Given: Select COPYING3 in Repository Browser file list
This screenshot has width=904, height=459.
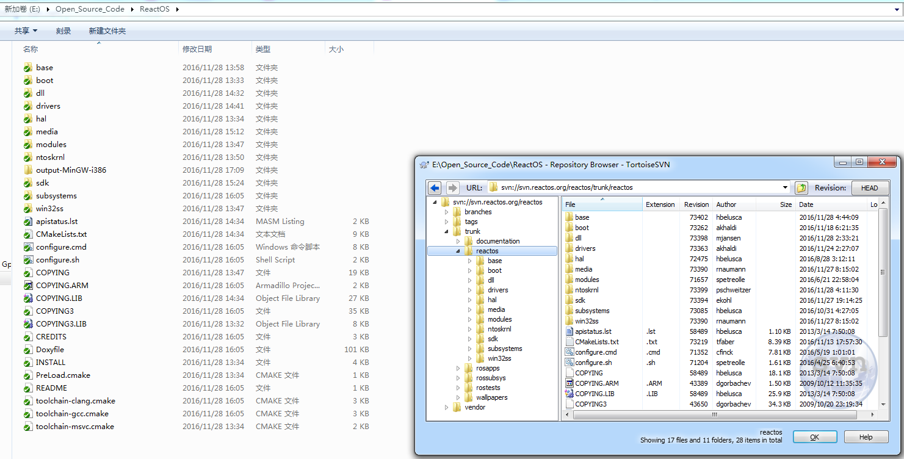Looking at the screenshot, I should pyautogui.click(x=591, y=404).
